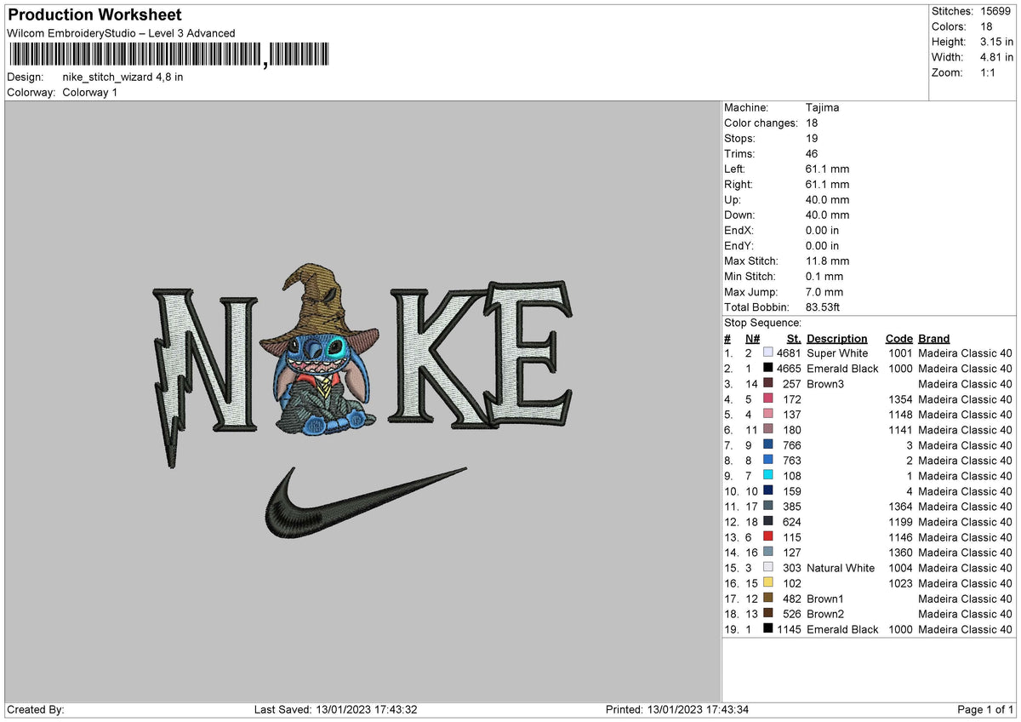The height and width of the screenshot is (722, 1021).
Task: Click the Brown1 color swatch
Action: point(768,598)
